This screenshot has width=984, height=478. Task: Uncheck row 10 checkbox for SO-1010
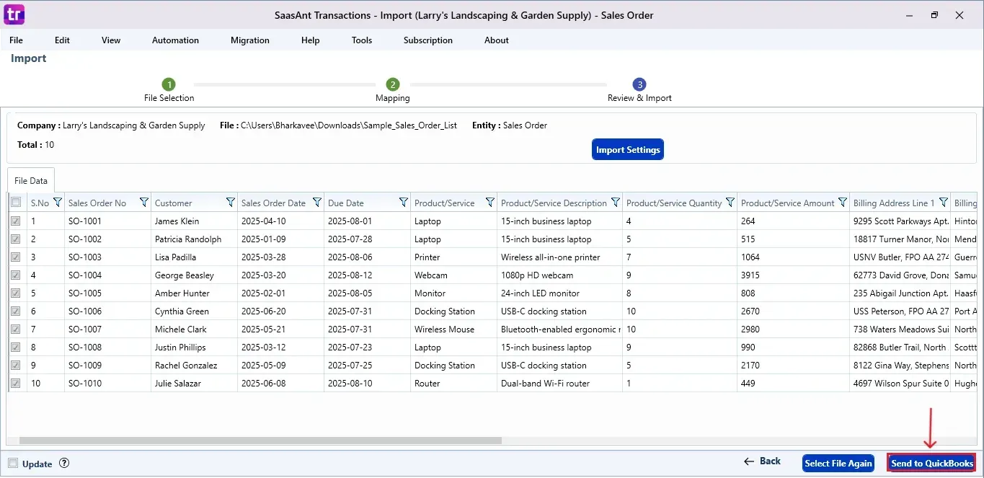16,384
